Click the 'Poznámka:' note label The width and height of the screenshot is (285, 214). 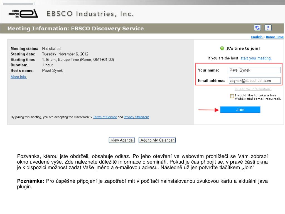point(31,181)
